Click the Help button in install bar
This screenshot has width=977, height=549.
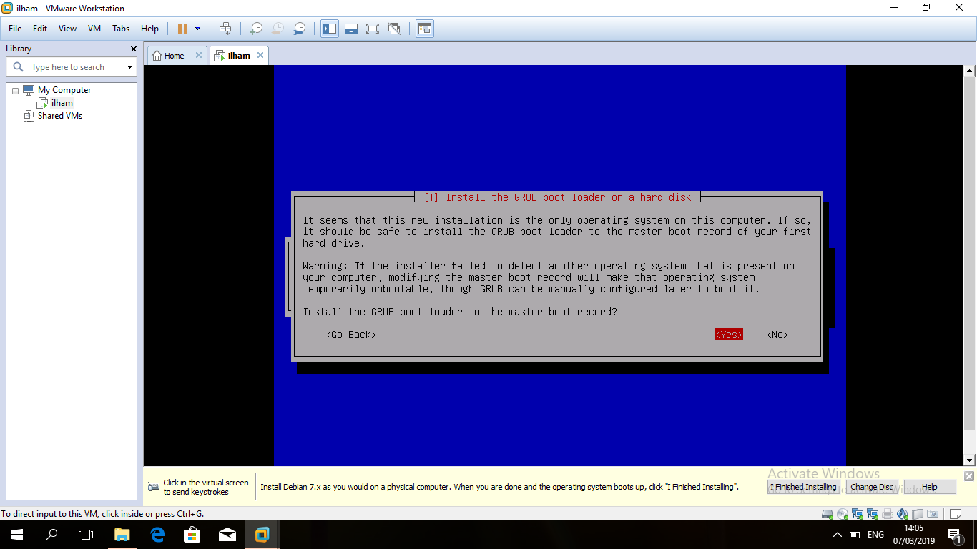tap(929, 487)
